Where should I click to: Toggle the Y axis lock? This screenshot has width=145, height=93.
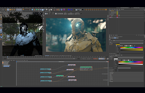click(19, 9)
